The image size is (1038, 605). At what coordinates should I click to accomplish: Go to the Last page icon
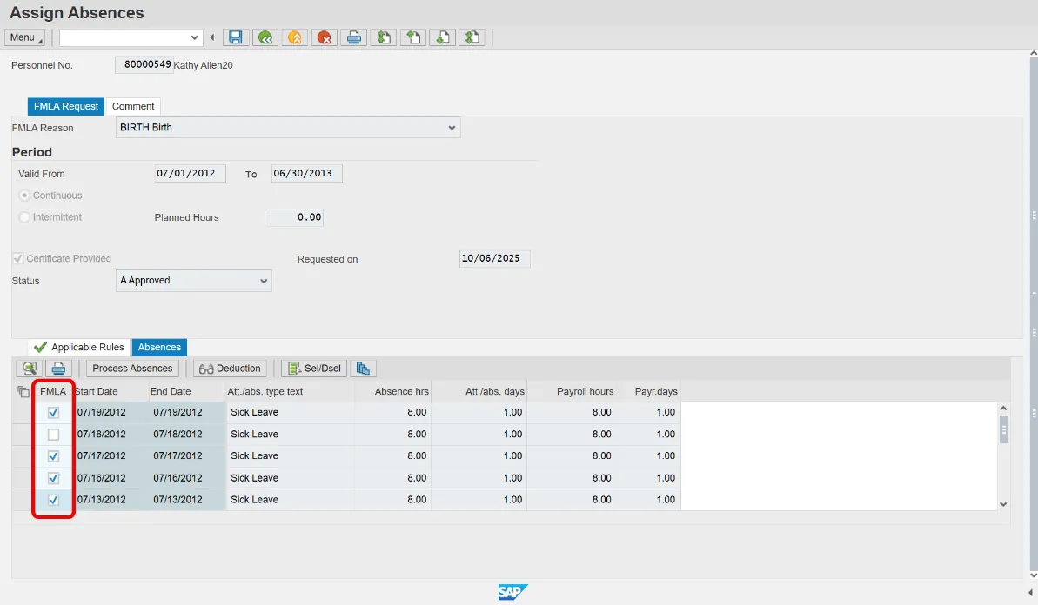pyautogui.click(x=472, y=37)
